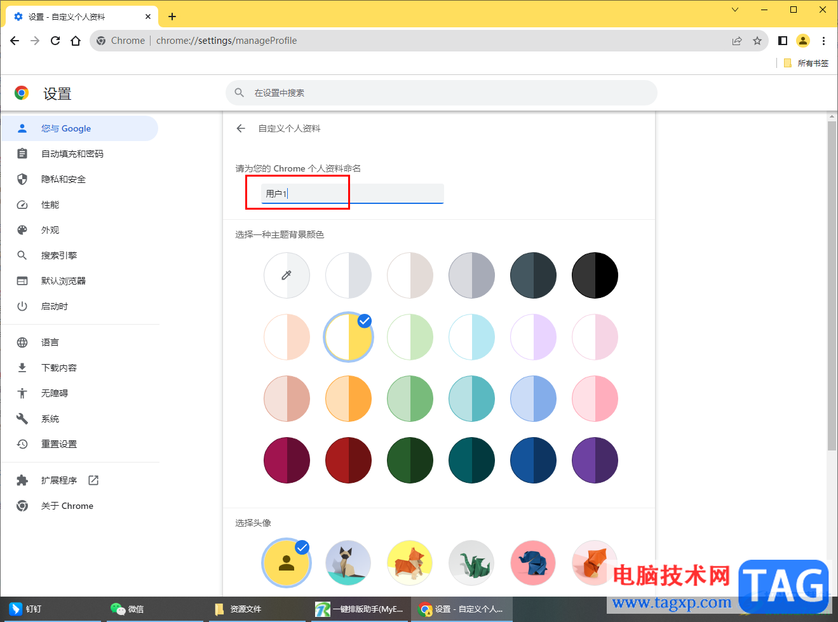Image resolution: width=838 pixels, height=622 pixels.
Task: Click the back arrow next to 自定义个人资料
Action: pyautogui.click(x=240, y=128)
